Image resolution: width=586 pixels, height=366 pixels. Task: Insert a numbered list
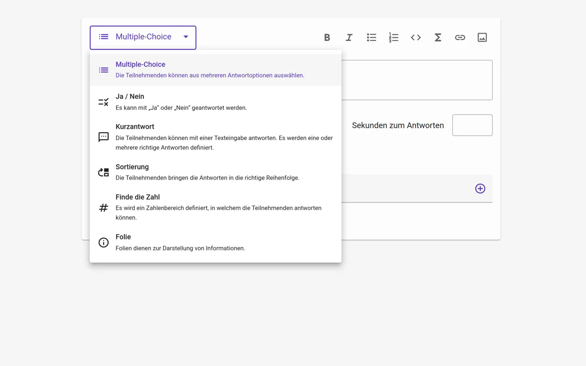394,38
